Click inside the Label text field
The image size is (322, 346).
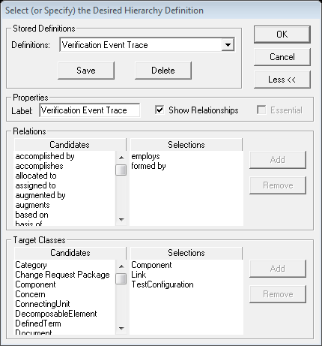[90, 110]
